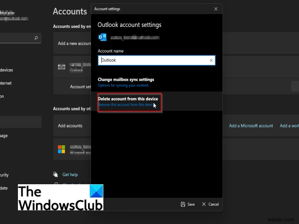Click the Microsoft logo account icon

(x=62, y=149)
